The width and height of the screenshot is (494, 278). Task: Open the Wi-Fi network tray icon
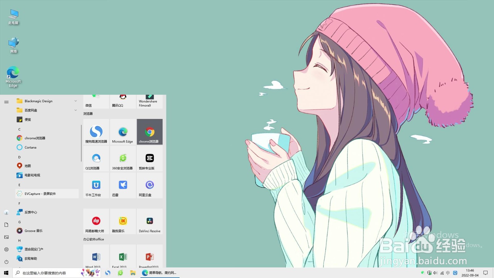(442, 273)
